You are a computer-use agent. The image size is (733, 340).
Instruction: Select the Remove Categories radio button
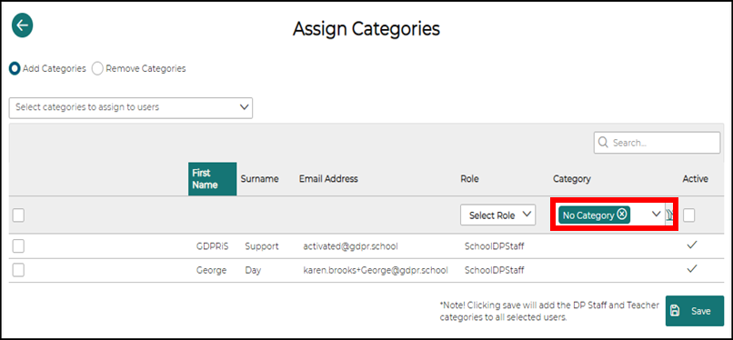97,69
